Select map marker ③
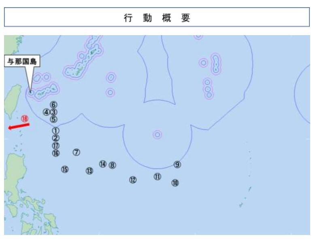Screen dimensions: 313x241 click(x=53, y=112)
